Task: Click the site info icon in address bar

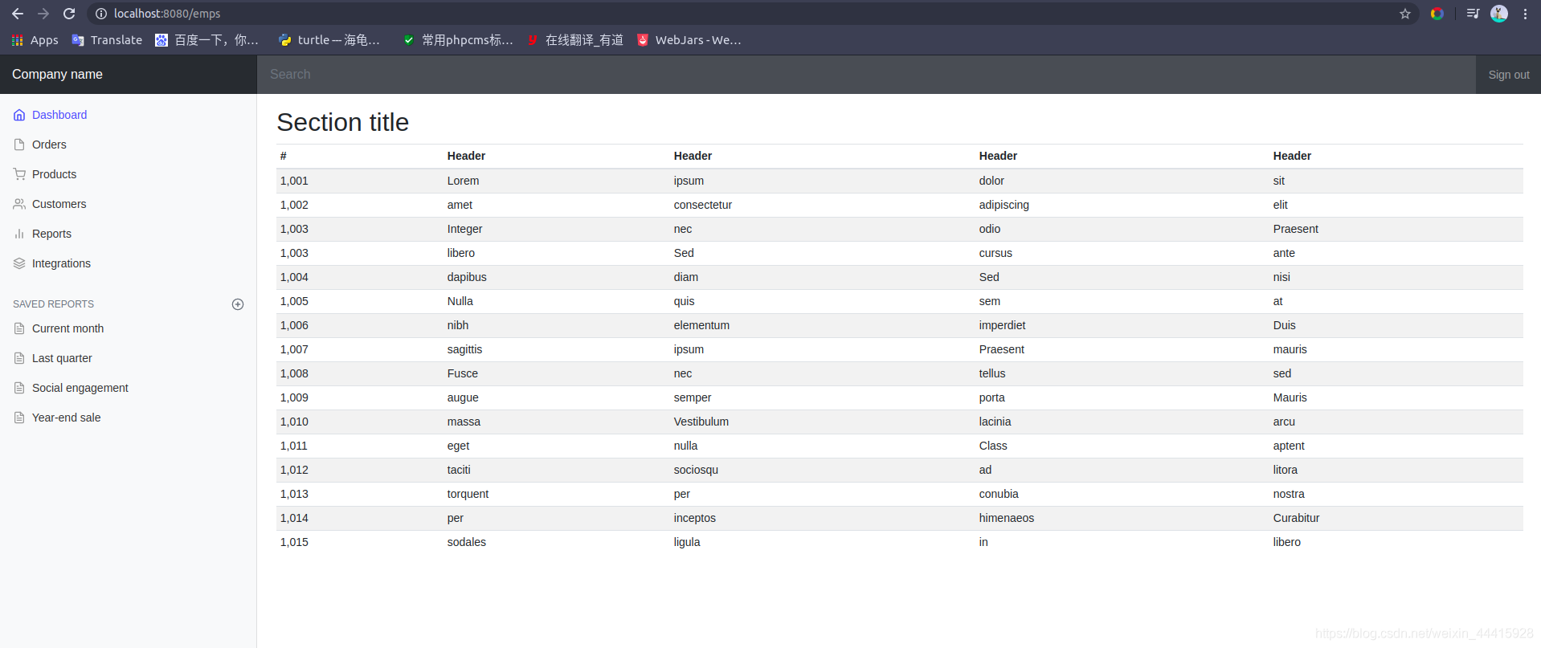Action: tap(101, 14)
